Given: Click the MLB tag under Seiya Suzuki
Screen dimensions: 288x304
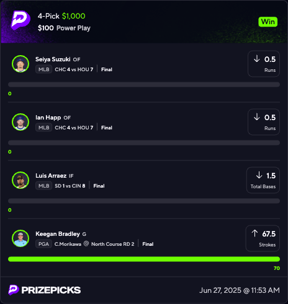Looking at the screenshot, I should click(43, 69).
